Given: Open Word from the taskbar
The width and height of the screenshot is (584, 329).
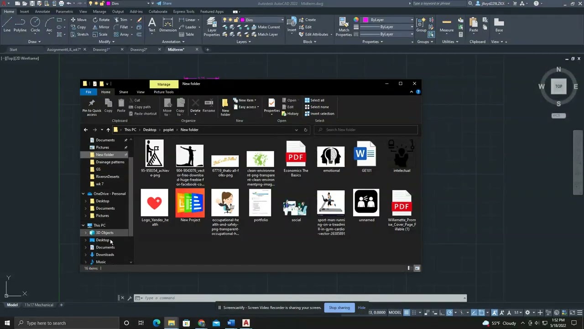Looking at the screenshot, I should coord(231,323).
